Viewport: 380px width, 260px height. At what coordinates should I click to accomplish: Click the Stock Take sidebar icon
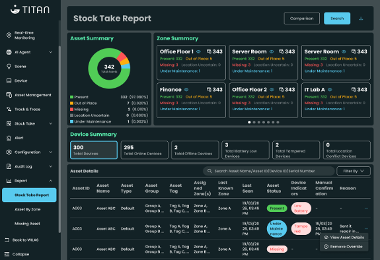coord(9,123)
